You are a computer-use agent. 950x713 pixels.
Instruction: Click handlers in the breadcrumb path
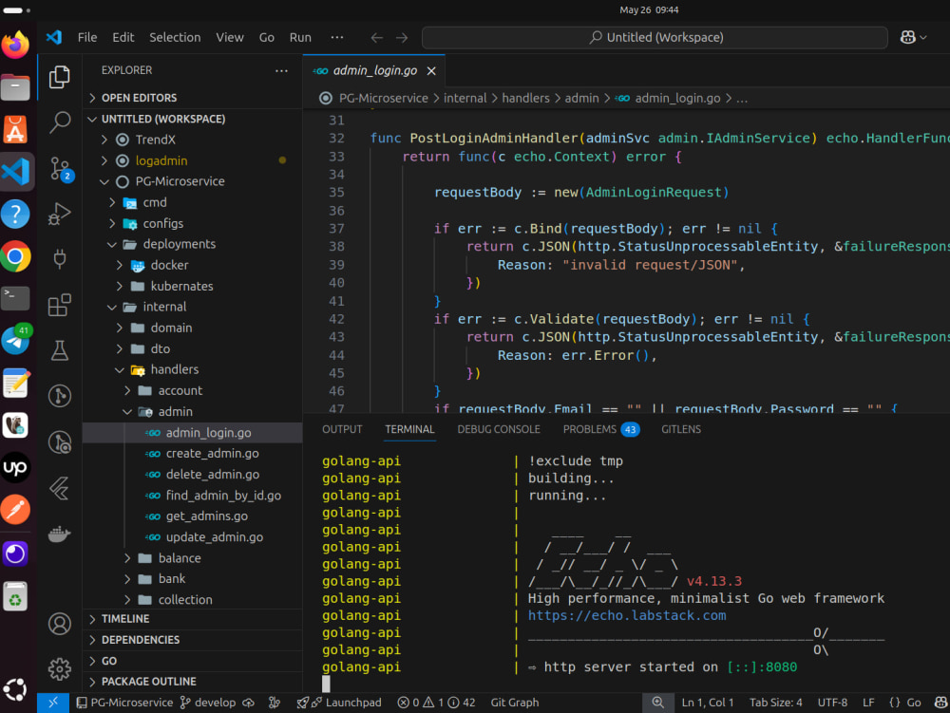click(525, 99)
